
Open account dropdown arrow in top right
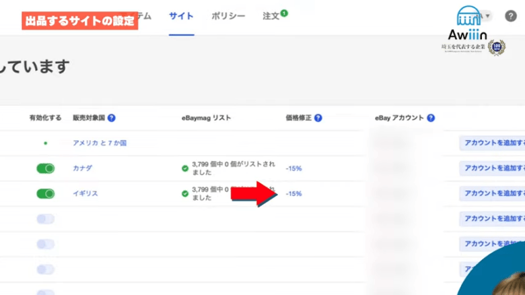click(x=487, y=16)
